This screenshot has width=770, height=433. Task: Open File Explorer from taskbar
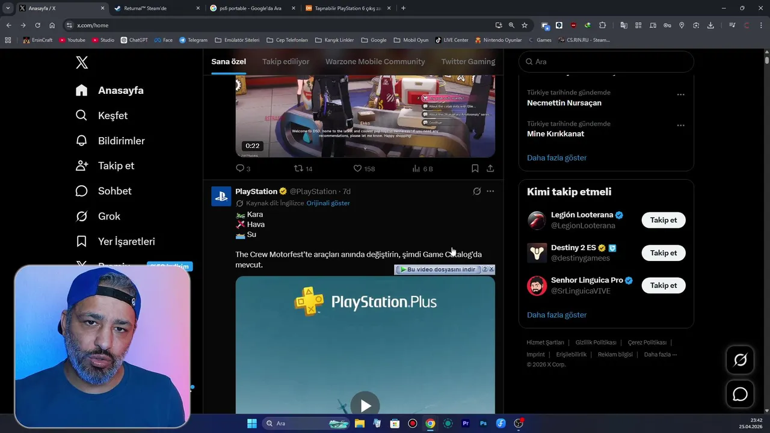coord(360,423)
